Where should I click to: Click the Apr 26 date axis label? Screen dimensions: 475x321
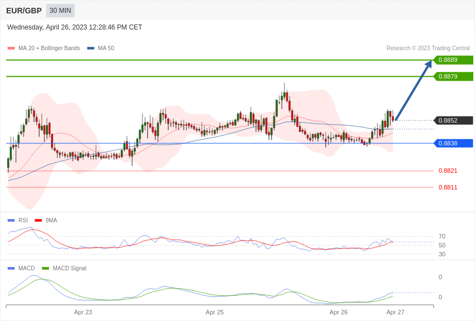click(339, 312)
